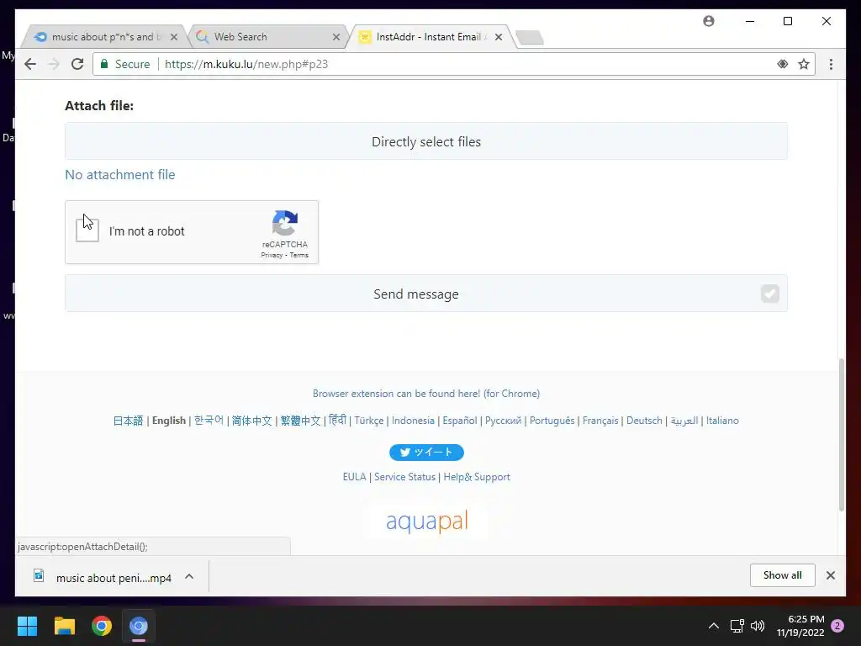
Task: Open the clock showing 6:25 PM
Action: [800, 626]
